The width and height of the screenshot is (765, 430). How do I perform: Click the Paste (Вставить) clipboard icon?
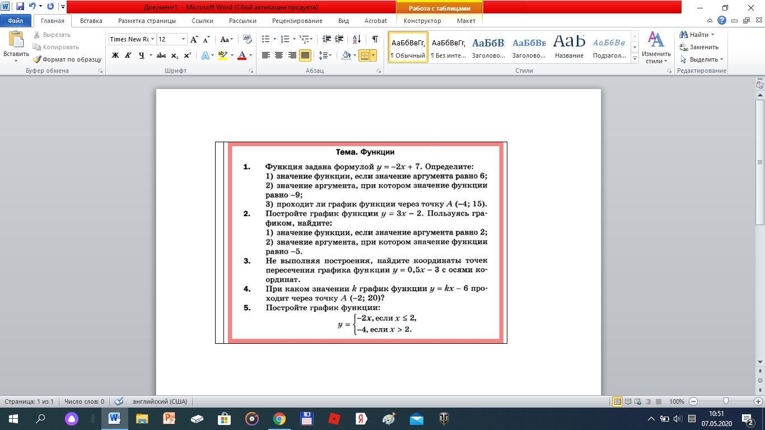[16, 40]
